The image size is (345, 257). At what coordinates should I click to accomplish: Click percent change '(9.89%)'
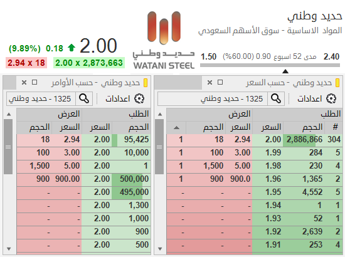(24, 48)
